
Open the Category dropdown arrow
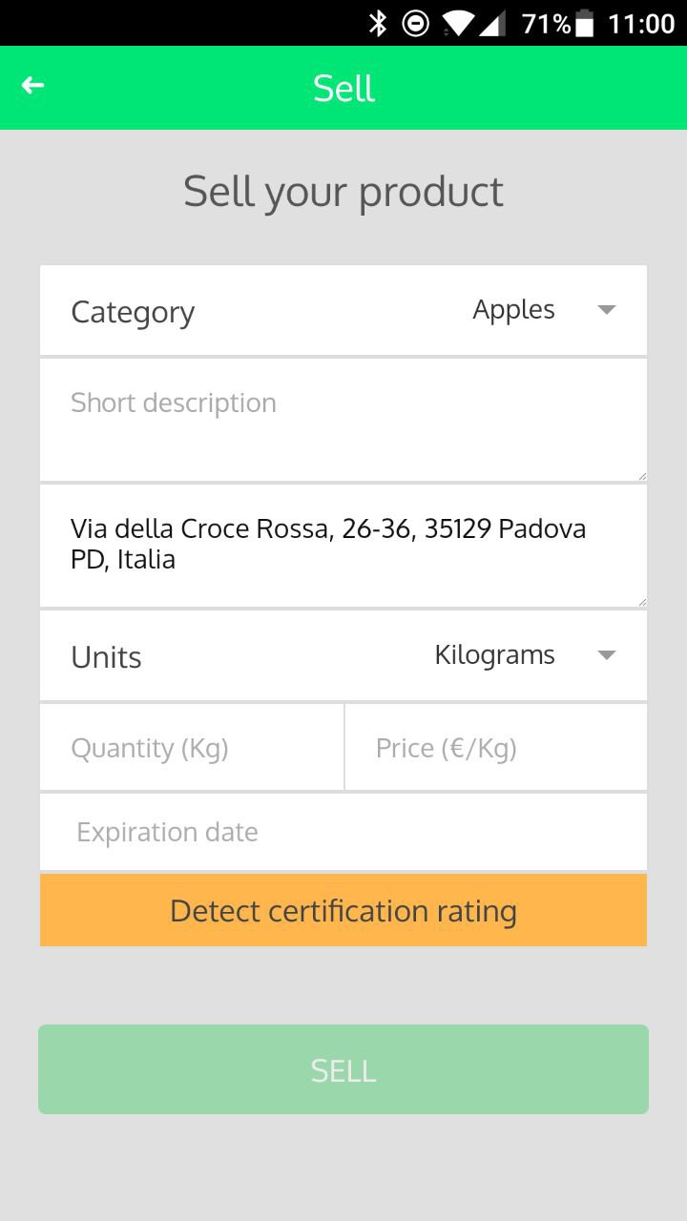click(x=606, y=310)
